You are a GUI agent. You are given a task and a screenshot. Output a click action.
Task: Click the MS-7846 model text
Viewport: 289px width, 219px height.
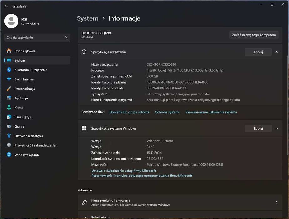click(87, 37)
